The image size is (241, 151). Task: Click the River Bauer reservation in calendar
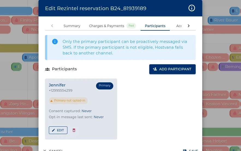[x=224, y=20]
